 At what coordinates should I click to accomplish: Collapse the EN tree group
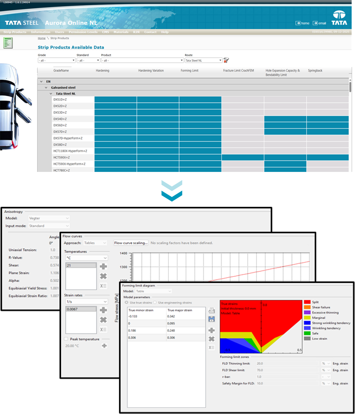pos(41,81)
